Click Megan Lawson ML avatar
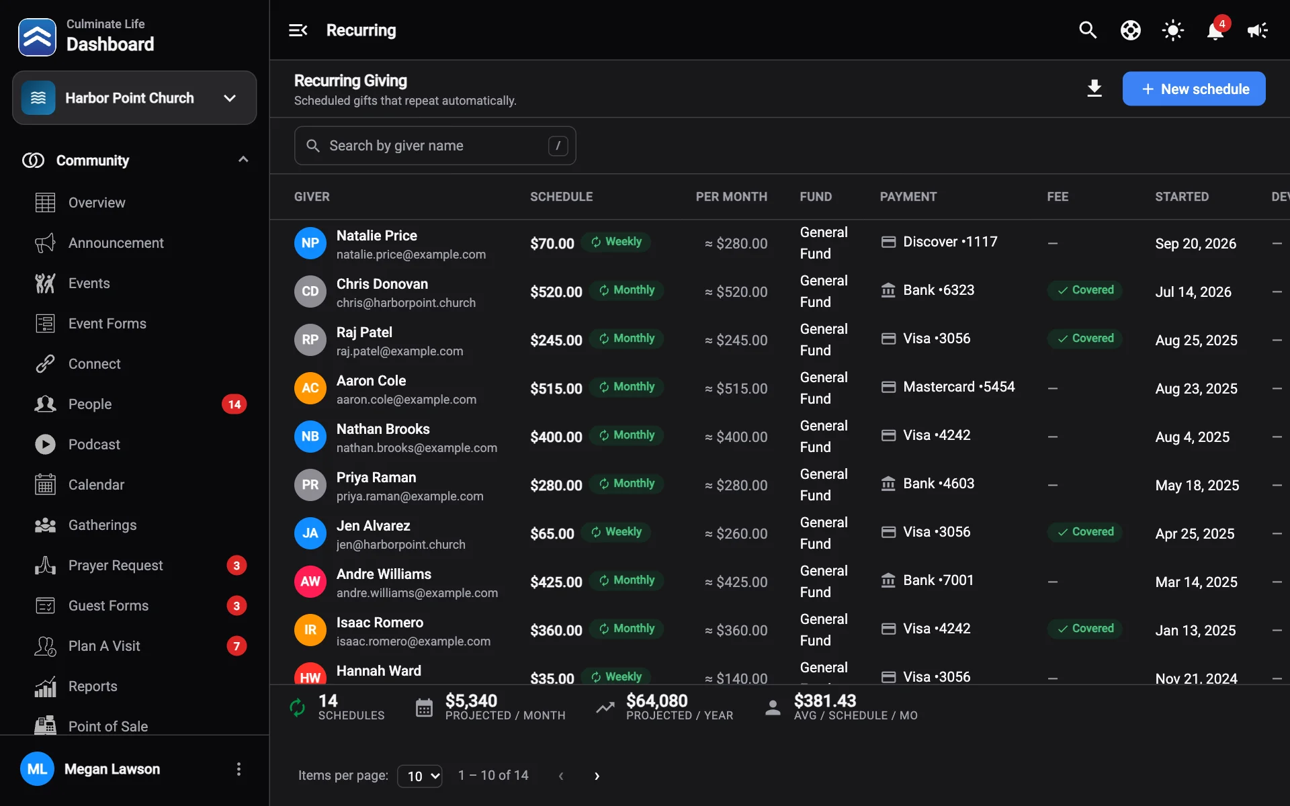Viewport: 1290px width, 806px height. click(x=37, y=769)
